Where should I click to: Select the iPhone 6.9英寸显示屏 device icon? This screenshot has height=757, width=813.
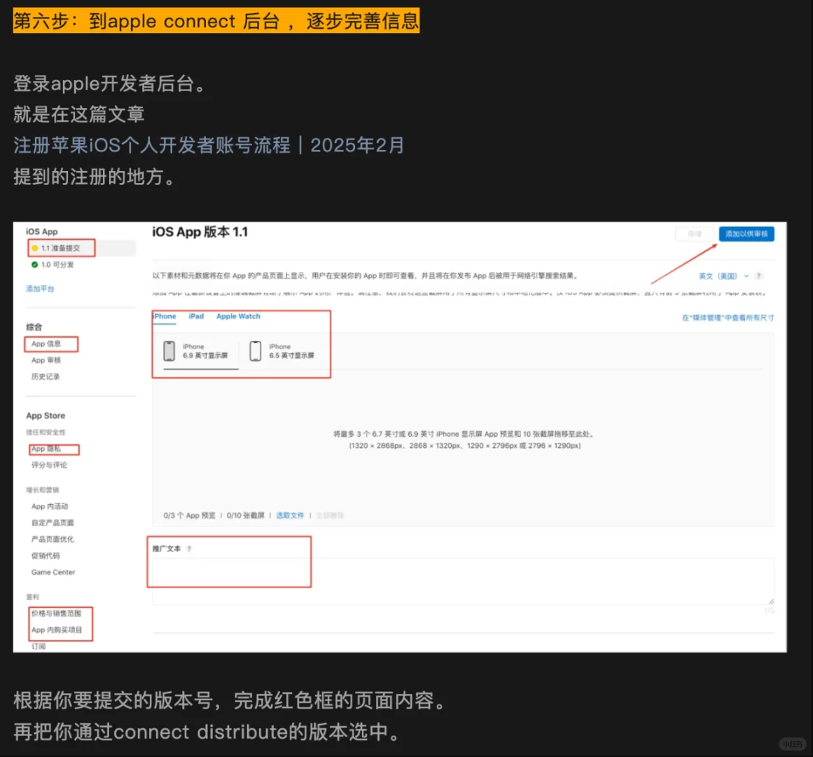coord(171,350)
